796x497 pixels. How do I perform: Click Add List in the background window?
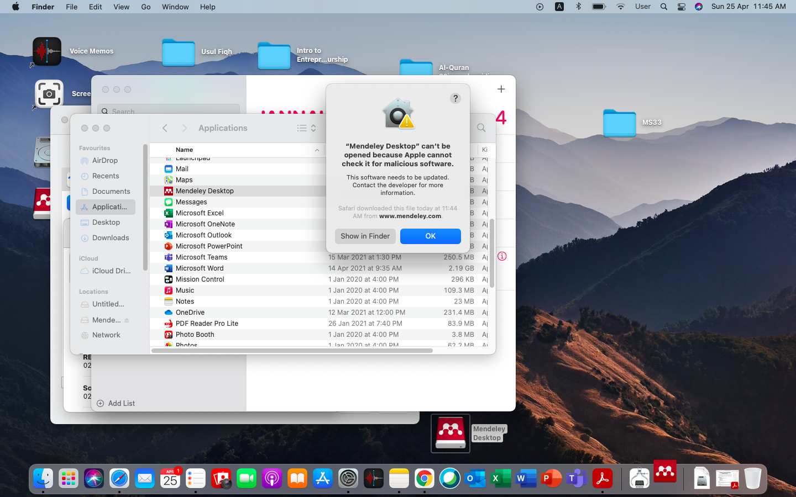click(x=116, y=404)
